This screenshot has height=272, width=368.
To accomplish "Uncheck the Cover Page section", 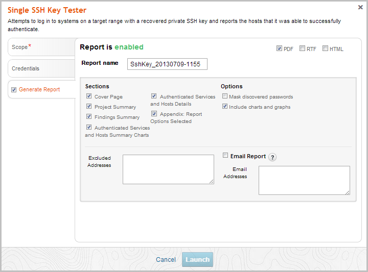I will [x=89, y=96].
